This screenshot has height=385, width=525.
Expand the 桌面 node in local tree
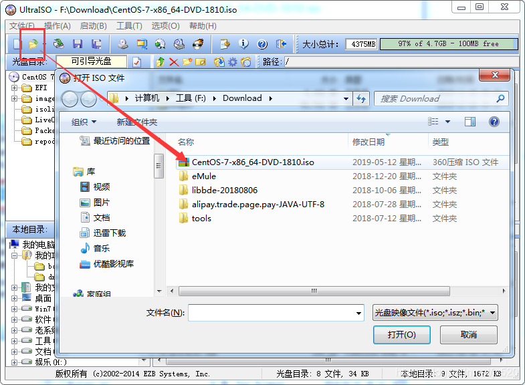[x=15, y=298]
